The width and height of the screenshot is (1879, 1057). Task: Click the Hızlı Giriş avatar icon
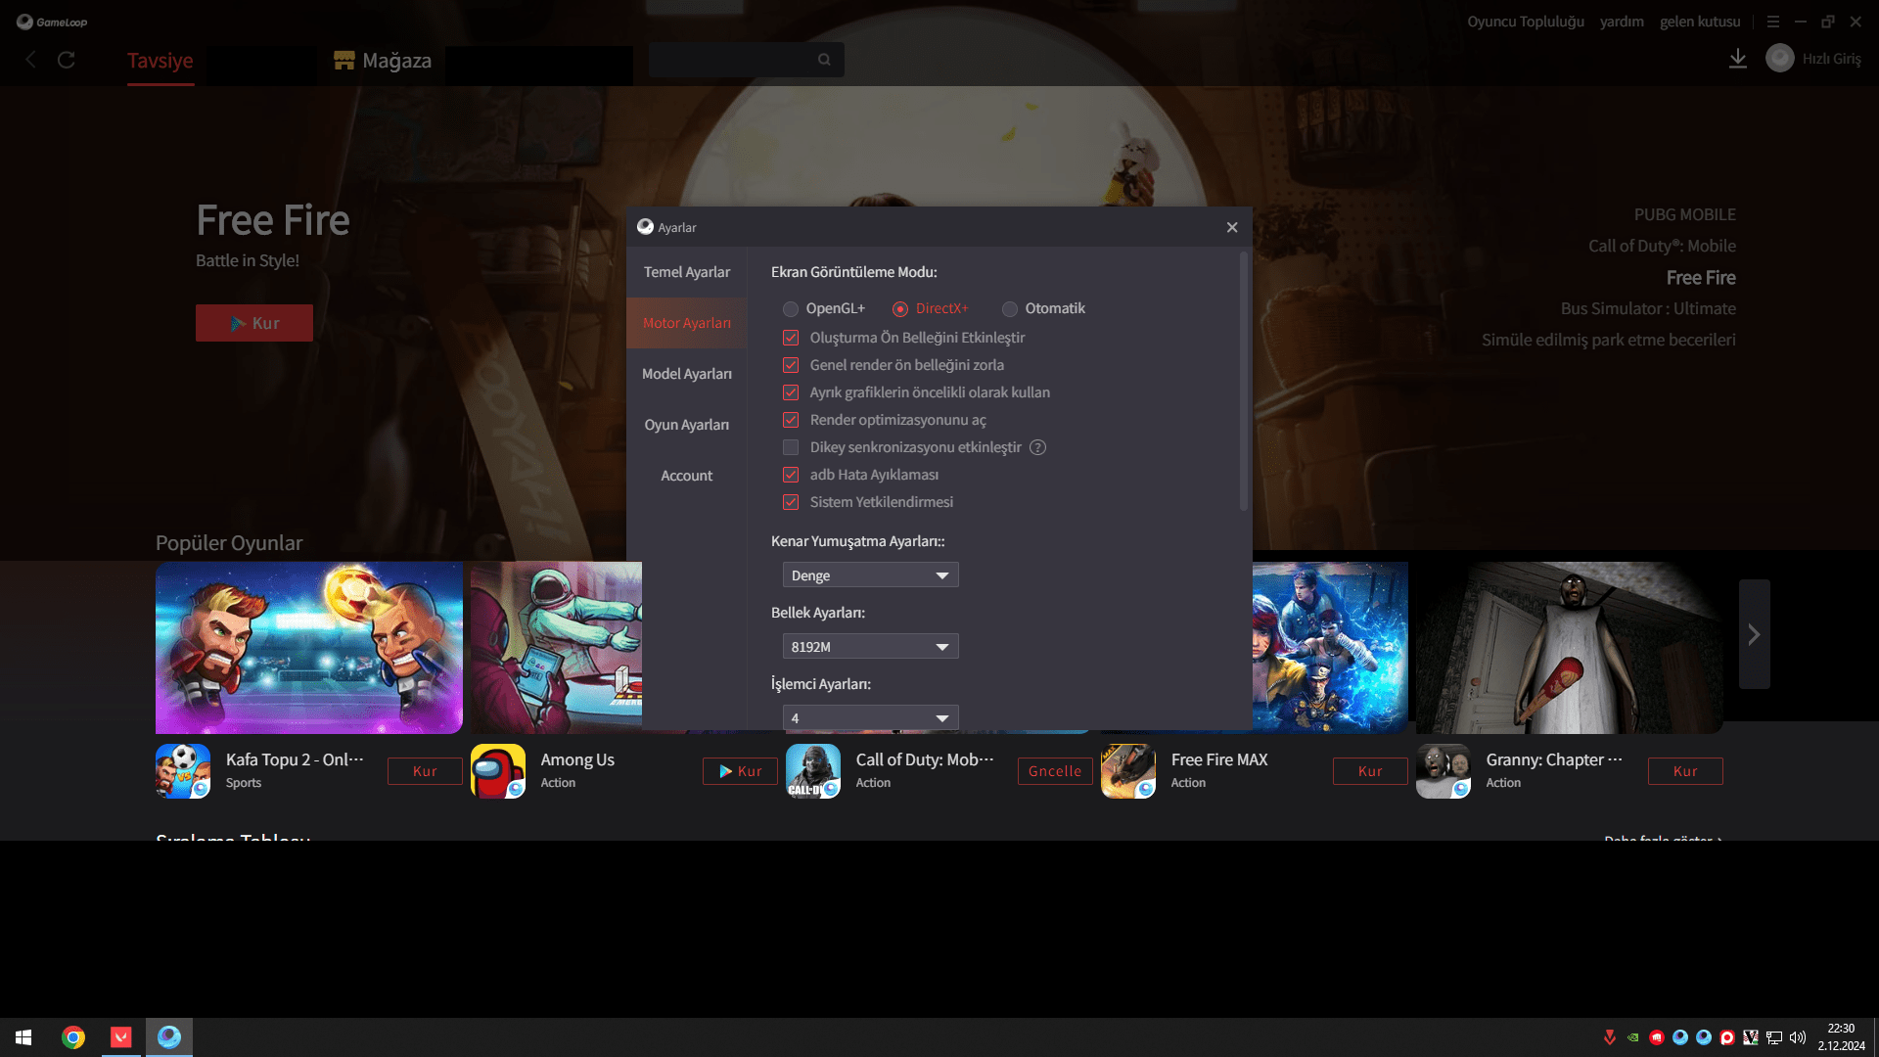(1780, 59)
